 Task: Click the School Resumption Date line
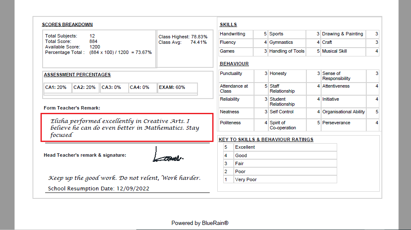click(x=99, y=188)
